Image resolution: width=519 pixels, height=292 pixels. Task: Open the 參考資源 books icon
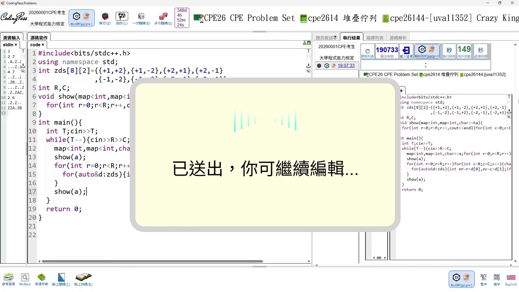pos(8,279)
